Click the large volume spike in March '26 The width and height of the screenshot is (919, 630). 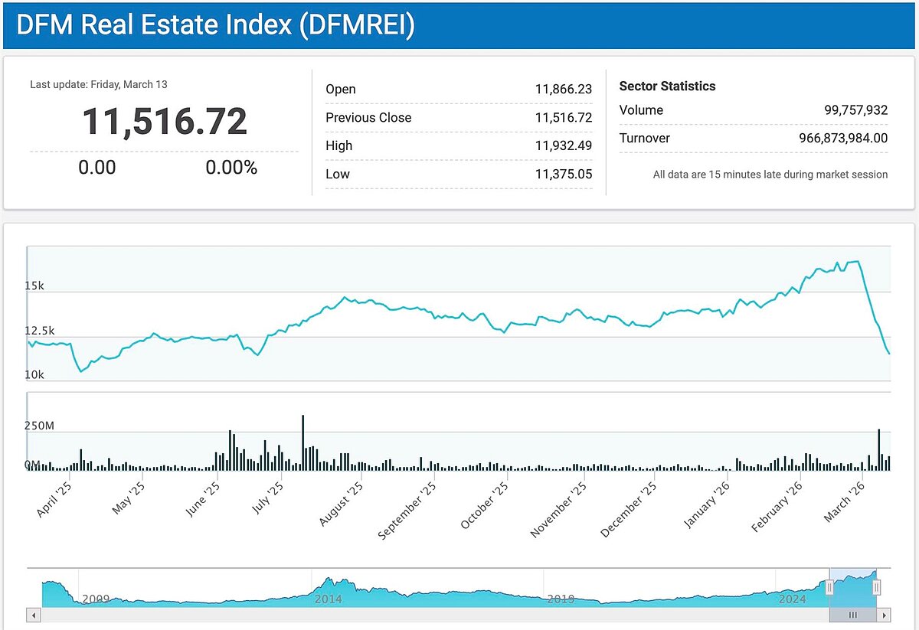pyautogui.click(x=879, y=449)
